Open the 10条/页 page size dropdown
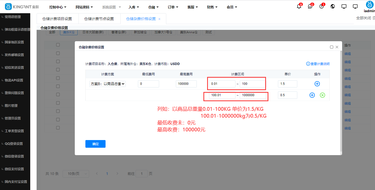The image size is (375, 190). point(76,174)
